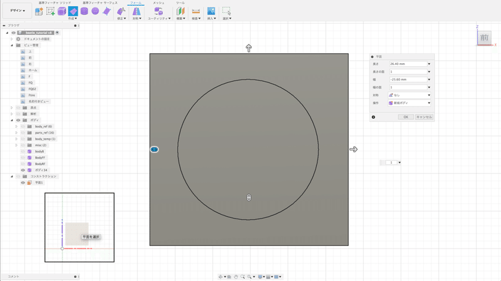The image size is (501, 281).
Task: Toggle visibility of the 解析 folder
Action: (x=18, y=114)
